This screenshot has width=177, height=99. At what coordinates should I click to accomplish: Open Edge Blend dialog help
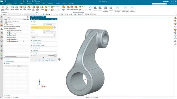tap(54, 19)
